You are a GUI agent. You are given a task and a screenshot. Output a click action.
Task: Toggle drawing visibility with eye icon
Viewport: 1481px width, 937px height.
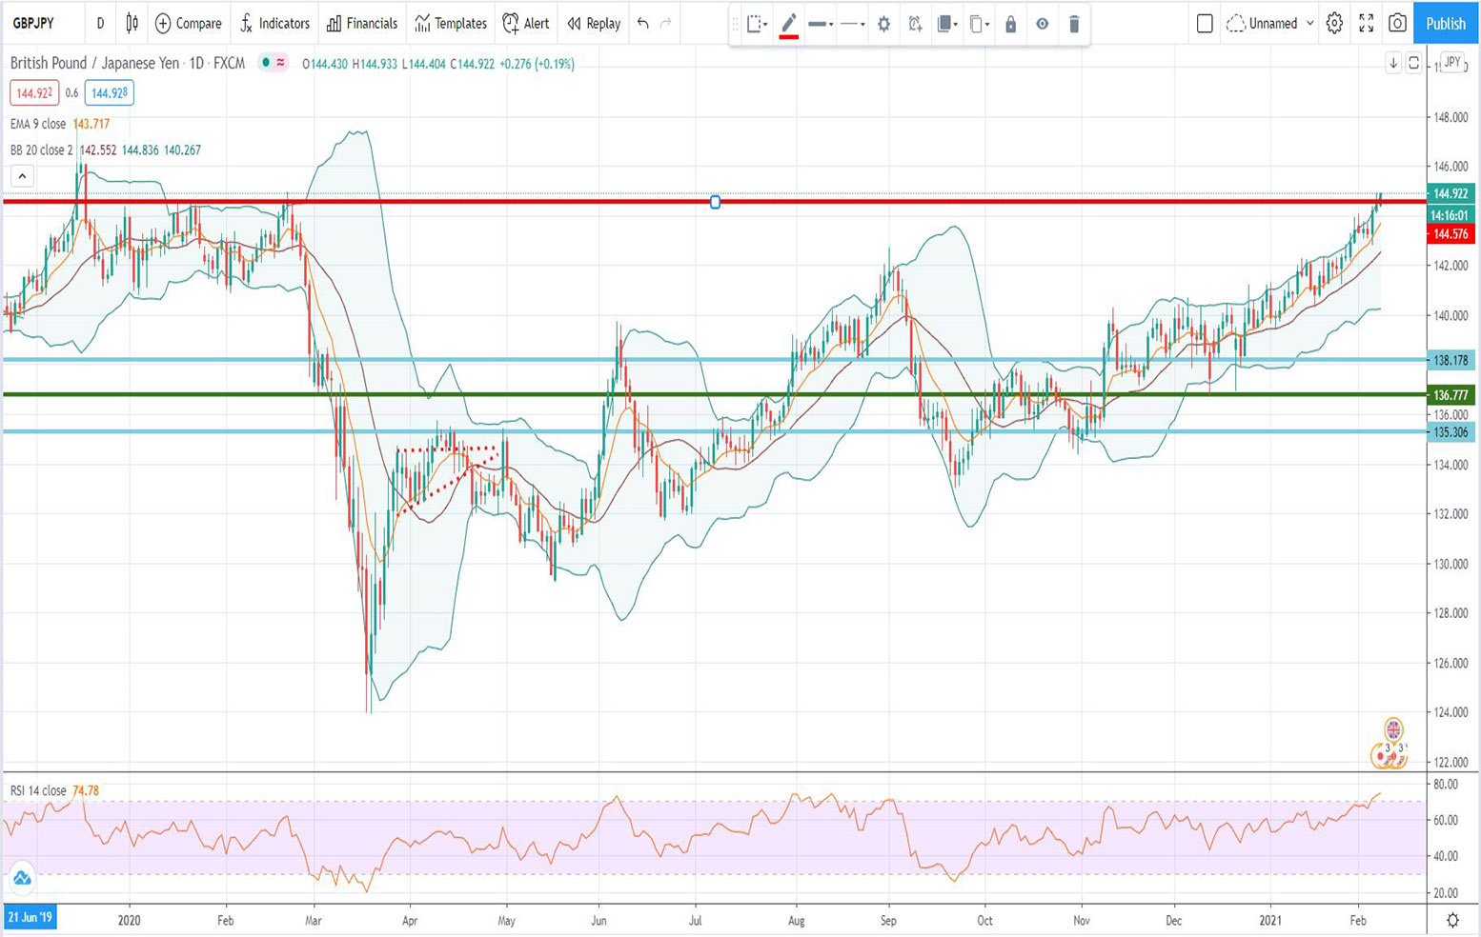point(1043,25)
